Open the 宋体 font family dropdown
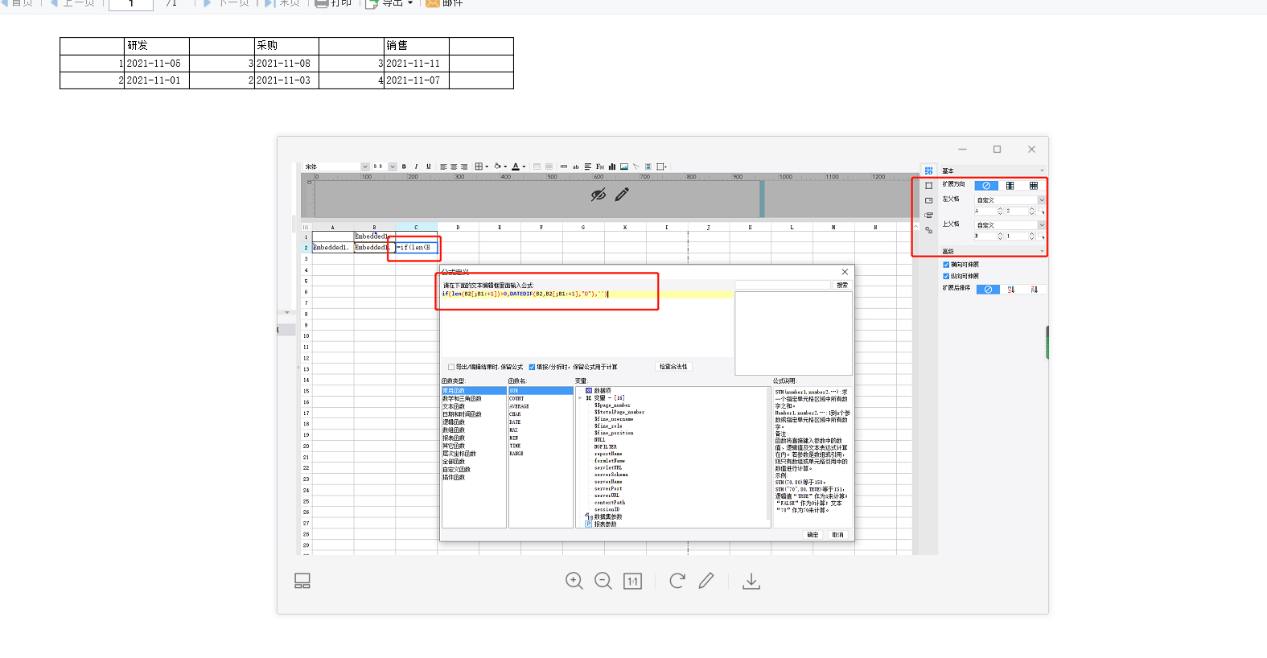Screen dimensions: 1267x658 point(365,167)
